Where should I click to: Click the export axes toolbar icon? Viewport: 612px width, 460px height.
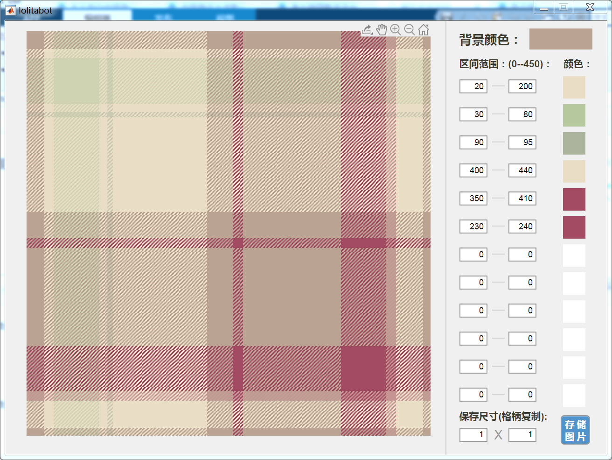pos(367,30)
